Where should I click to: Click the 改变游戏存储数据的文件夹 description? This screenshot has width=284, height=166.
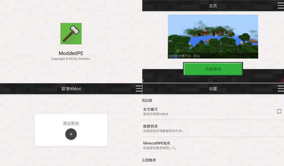coord(163,131)
